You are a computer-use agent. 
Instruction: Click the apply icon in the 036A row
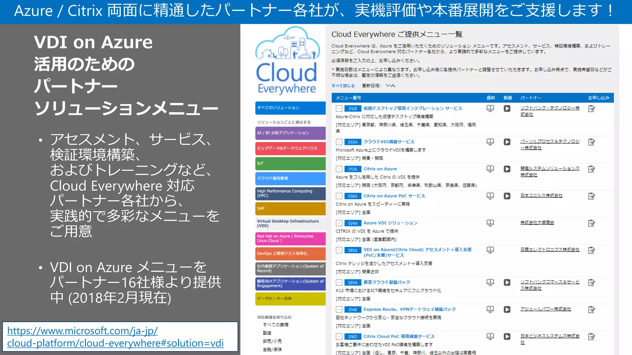pos(591,196)
